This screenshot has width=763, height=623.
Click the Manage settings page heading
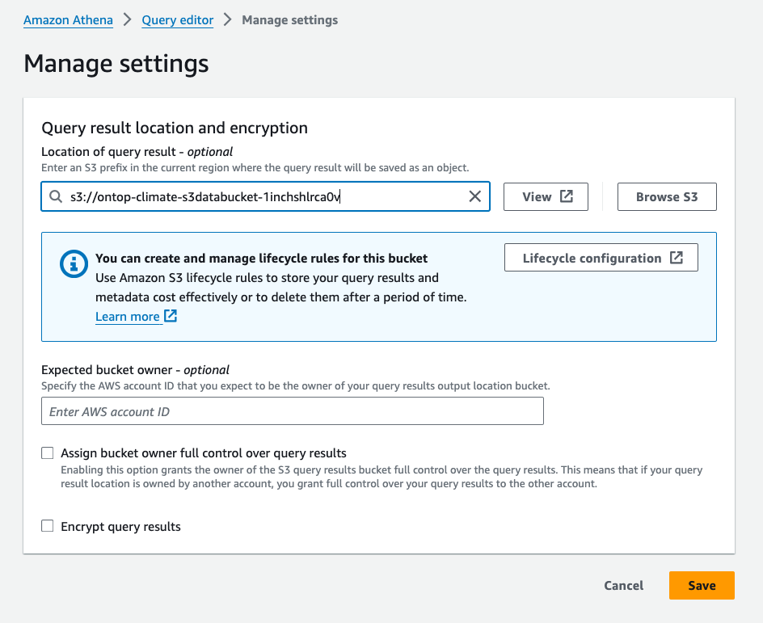click(x=116, y=64)
